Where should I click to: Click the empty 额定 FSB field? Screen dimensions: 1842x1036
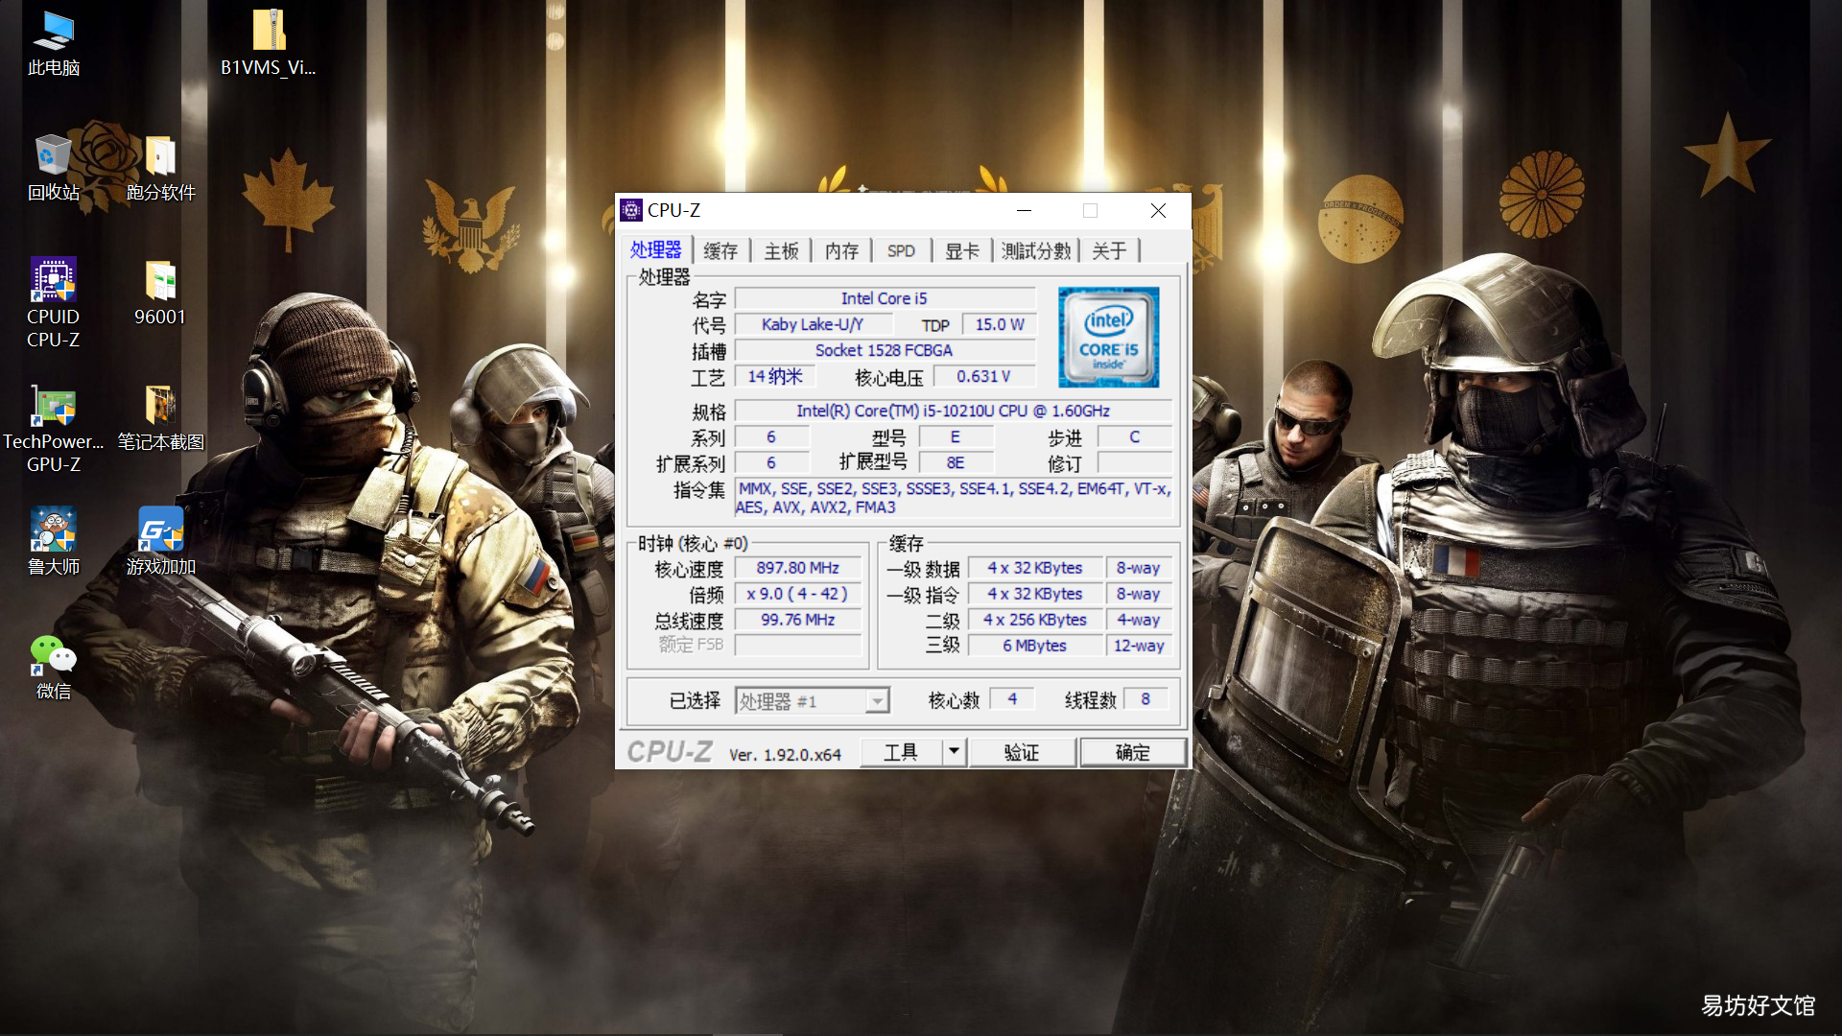[797, 646]
